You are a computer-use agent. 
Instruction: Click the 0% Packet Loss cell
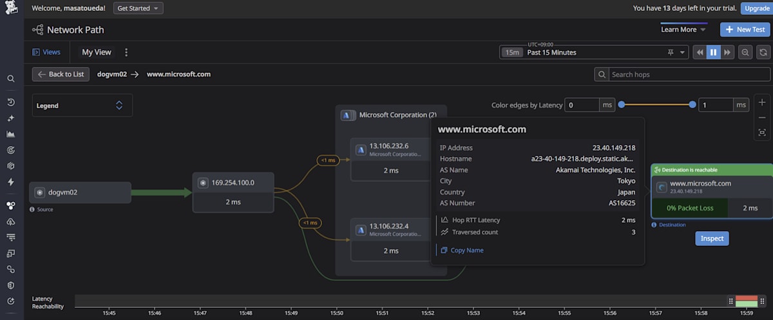pyautogui.click(x=689, y=208)
